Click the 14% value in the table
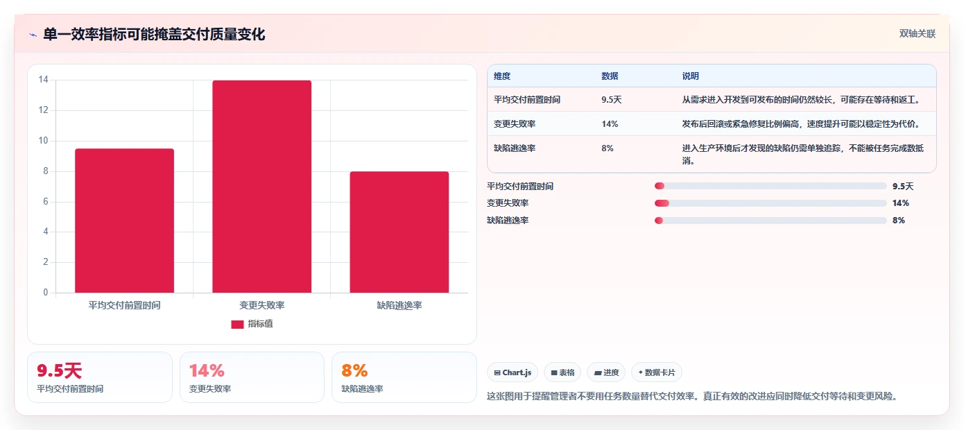This screenshot has height=430, width=964. pos(610,124)
